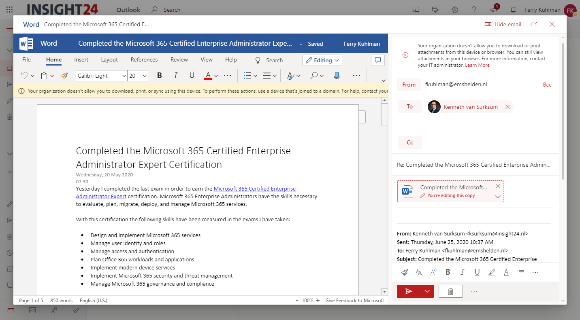Click into the Cc recipient field
The height and width of the screenshot is (320, 580).
click(x=486, y=142)
